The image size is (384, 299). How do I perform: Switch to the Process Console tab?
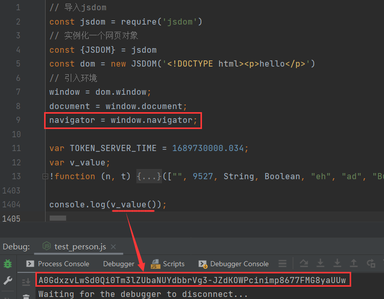tap(57, 264)
